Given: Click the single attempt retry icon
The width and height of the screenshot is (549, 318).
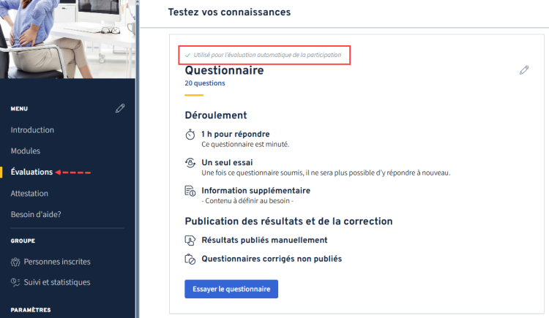Looking at the screenshot, I should [190, 163].
